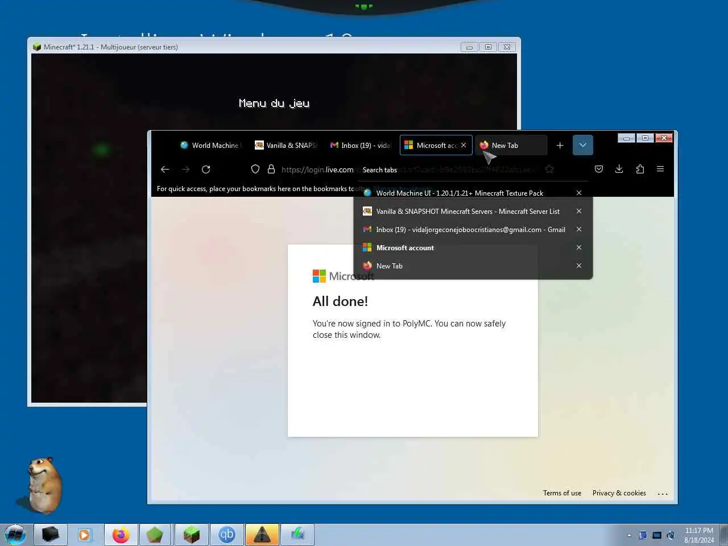This screenshot has height=546, width=728.
Task: Open the Privacy & cookies link
Action: [619, 493]
